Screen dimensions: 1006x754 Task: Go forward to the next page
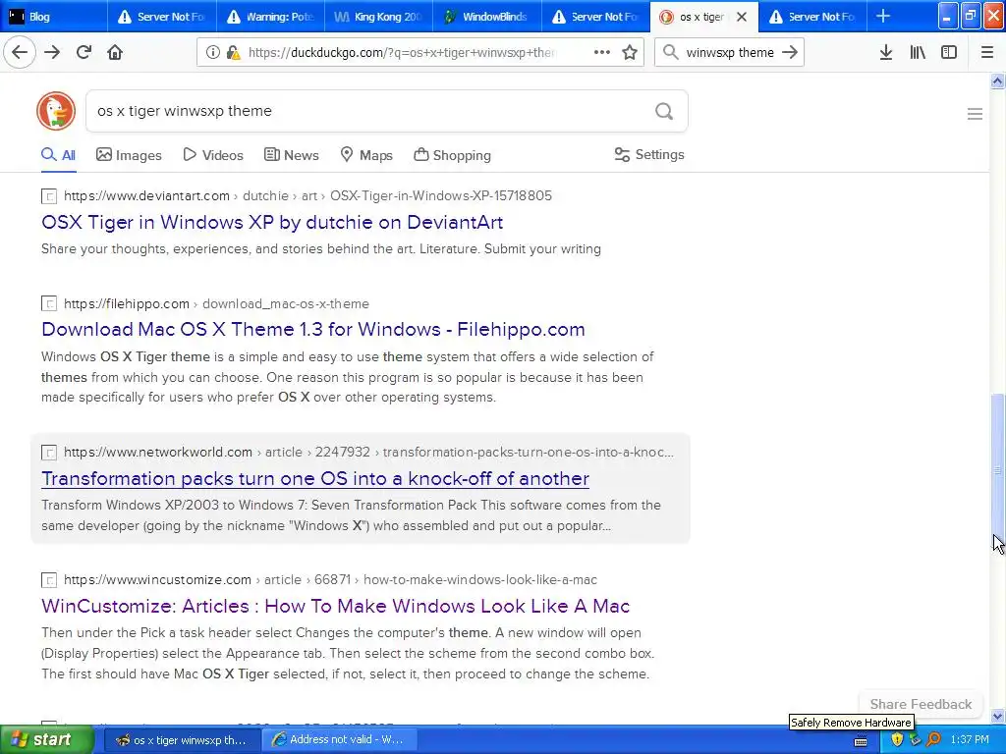(x=52, y=52)
